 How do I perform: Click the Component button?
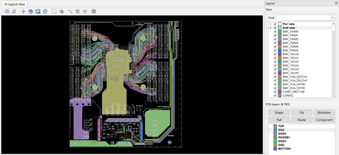tap(324, 120)
